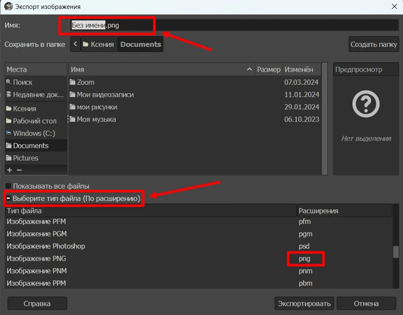Click the Zoom folder icon in file list
Image resolution: width=403 pixels, height=315 pixels.
[x=73, y=82]
